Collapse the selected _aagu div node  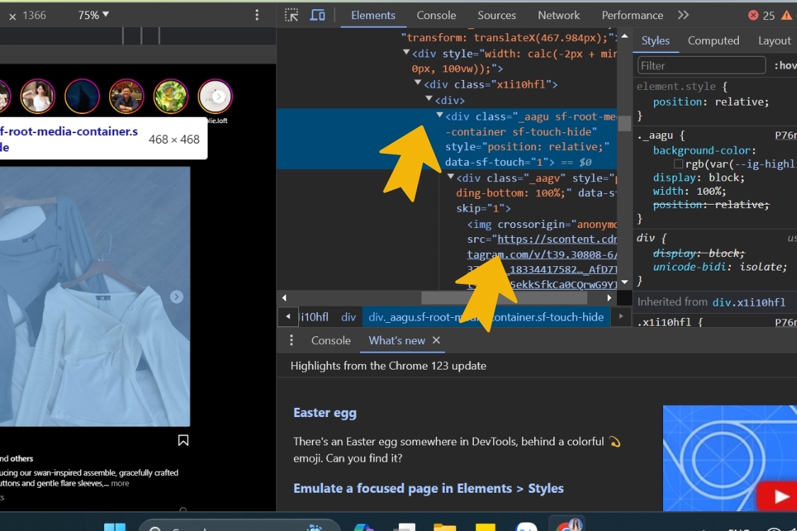[440, 116]
